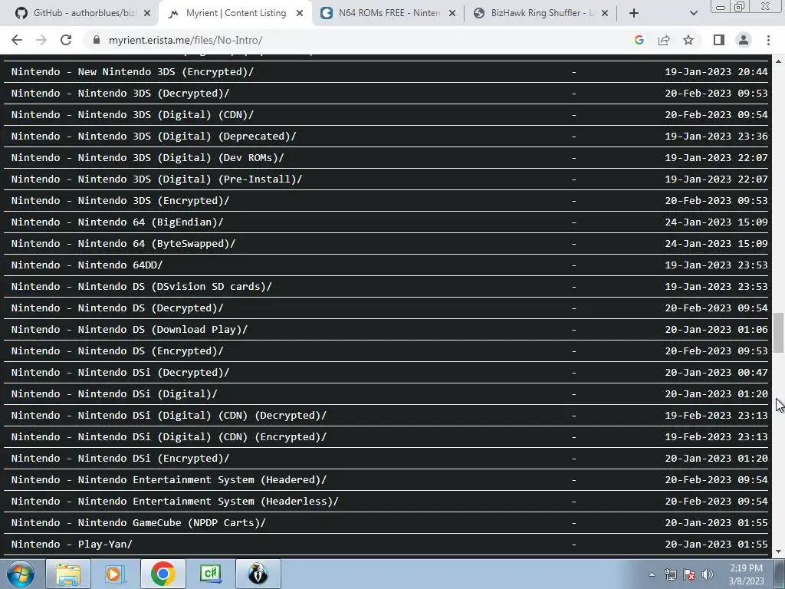The image size is (785, 589).
Task: Open Nintendo 3DS (Digital) (Pre-Install) folder
Action: coord(156,179)
